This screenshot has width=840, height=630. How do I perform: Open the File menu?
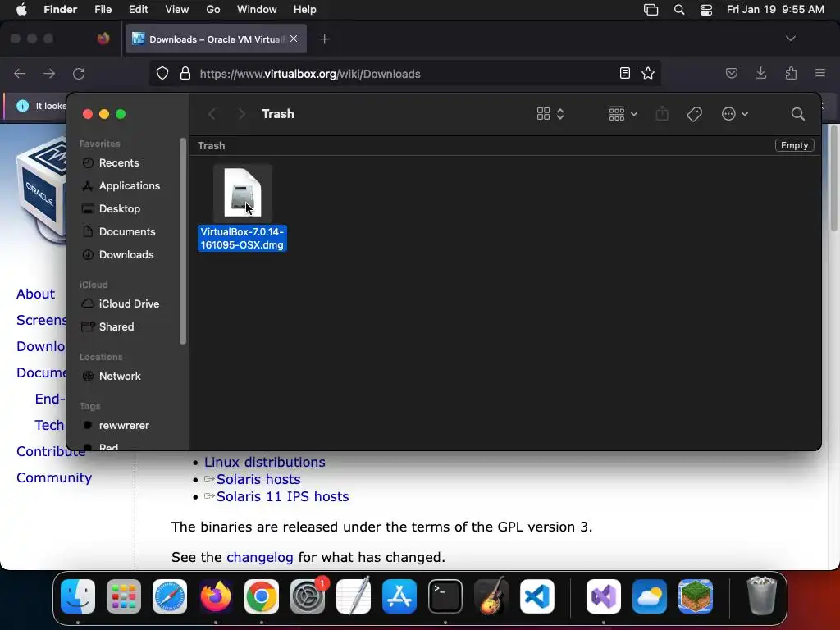103,10
